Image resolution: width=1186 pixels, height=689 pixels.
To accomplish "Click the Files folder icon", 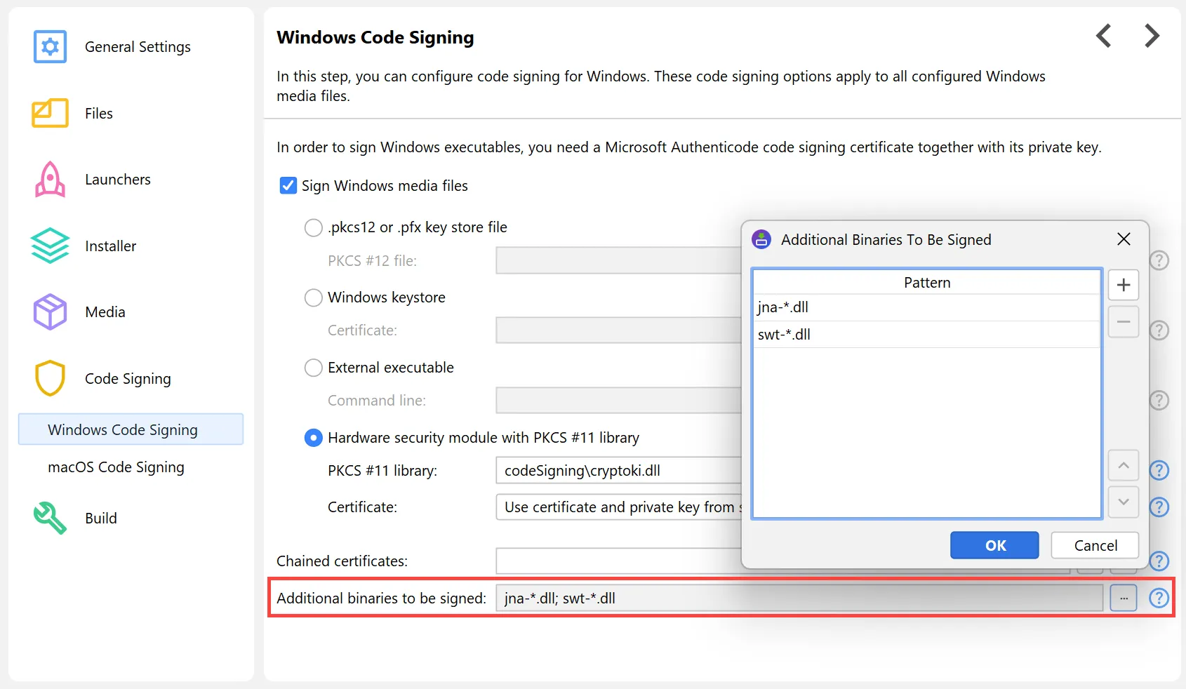I will [50, 113].
